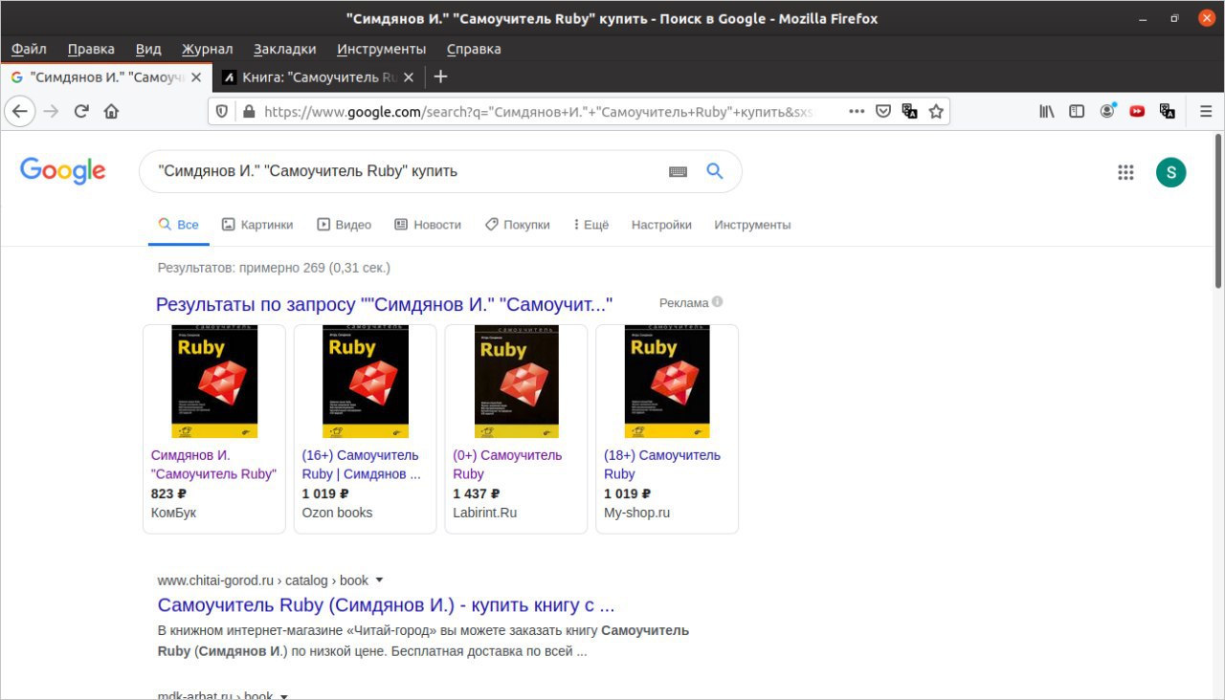1225x700 pixels.
Task: Select the Видео search tab
Action: pyautogui.click(x=344, y=225)
